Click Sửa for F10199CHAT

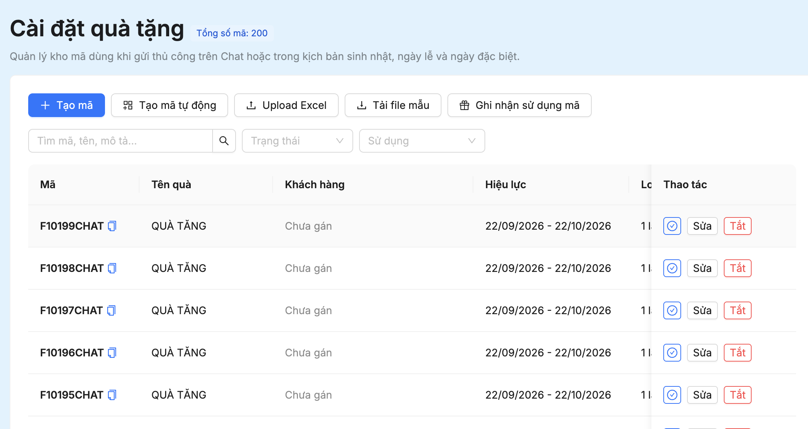coord(702,226)
